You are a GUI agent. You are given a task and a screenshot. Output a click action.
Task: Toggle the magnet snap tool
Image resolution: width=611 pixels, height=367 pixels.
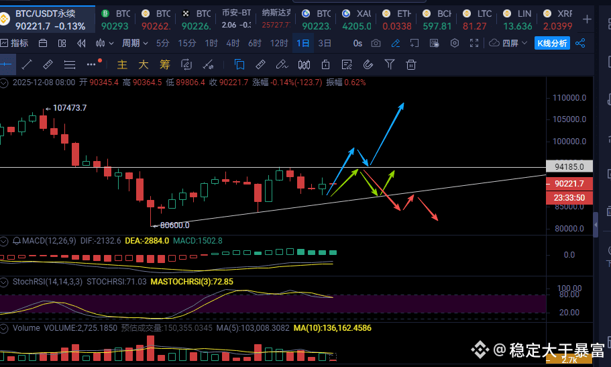pyautogui.click(x=367, y=65)
